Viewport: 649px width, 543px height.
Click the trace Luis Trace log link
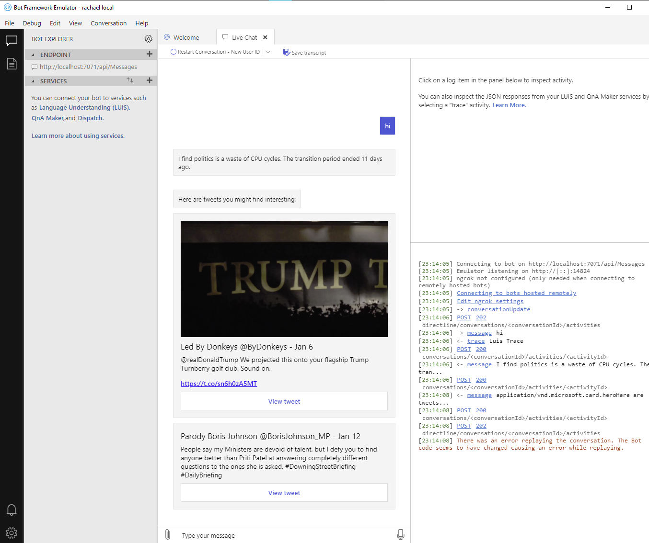(x=475, y=341)
